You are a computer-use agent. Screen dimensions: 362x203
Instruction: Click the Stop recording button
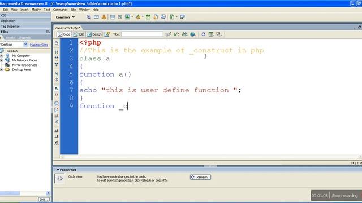(x=344, y=196)
